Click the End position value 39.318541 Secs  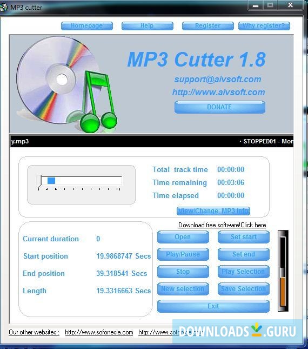[x=122, y=274]
